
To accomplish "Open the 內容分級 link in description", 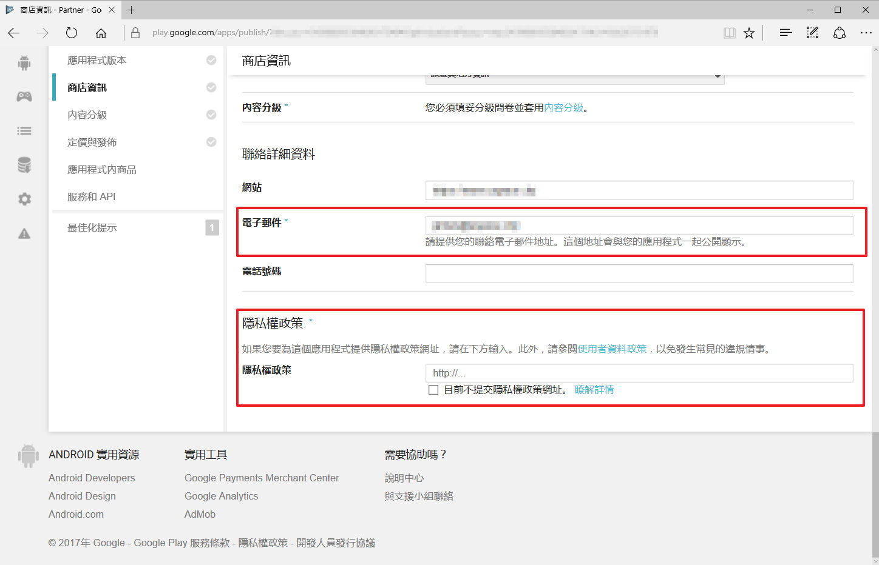I will pos(563,107).
